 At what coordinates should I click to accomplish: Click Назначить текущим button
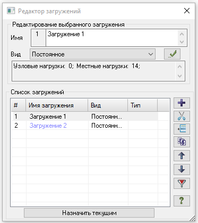click(89, 213)
